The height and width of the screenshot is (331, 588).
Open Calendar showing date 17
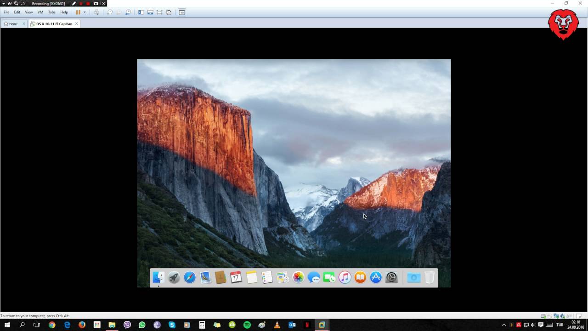[236, 277]
